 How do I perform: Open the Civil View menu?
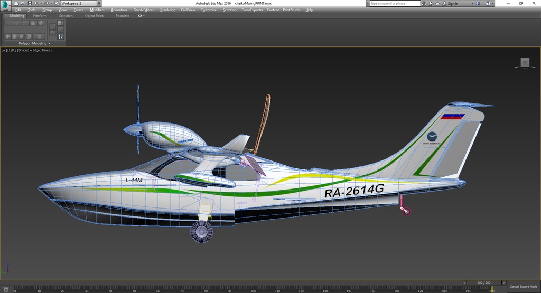click(188, 10)
